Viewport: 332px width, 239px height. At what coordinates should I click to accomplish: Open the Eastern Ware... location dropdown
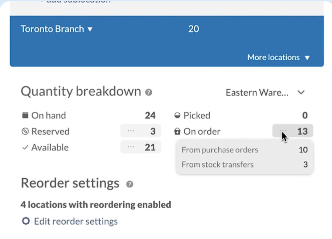[265, 92]
